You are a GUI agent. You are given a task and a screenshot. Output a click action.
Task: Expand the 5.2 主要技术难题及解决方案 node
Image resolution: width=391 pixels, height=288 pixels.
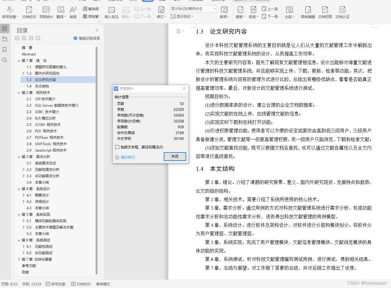tap(24, 227)
